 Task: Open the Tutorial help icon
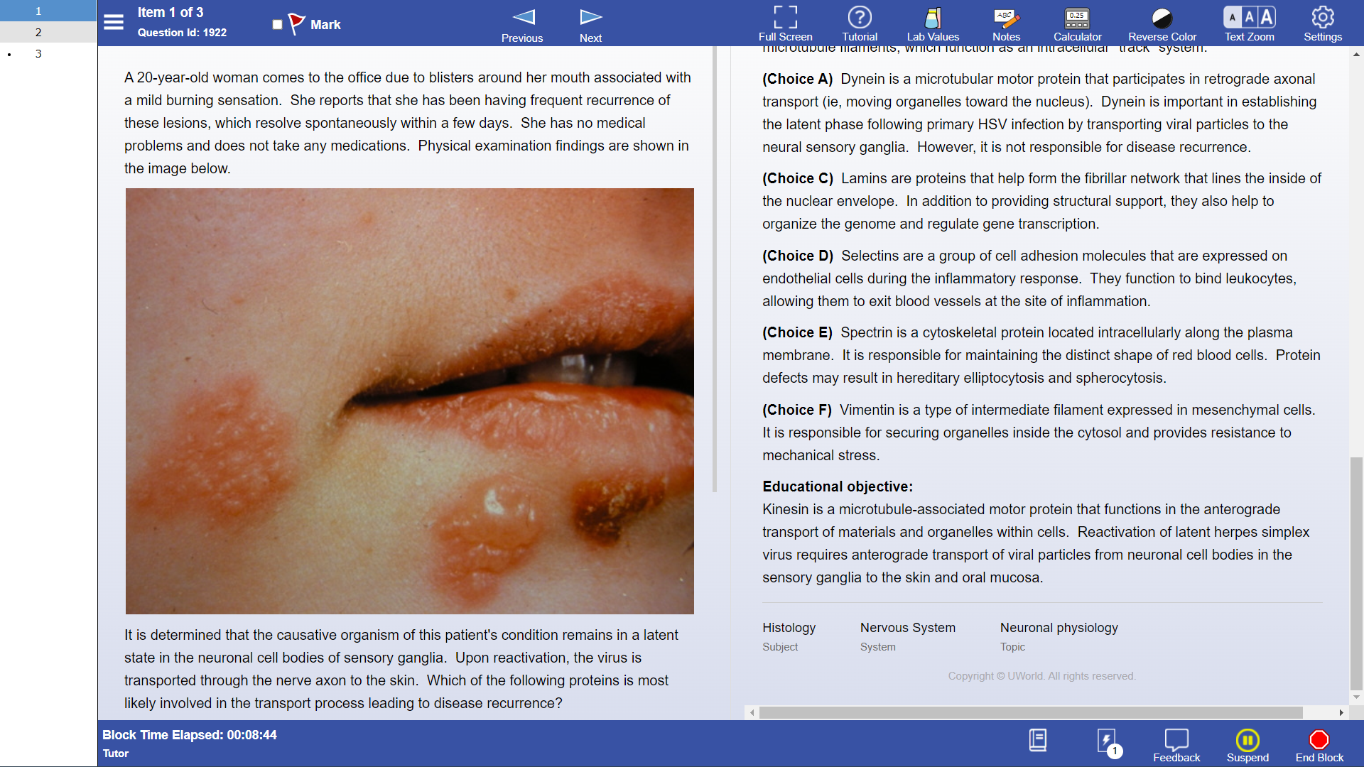[x=860, y=23]
